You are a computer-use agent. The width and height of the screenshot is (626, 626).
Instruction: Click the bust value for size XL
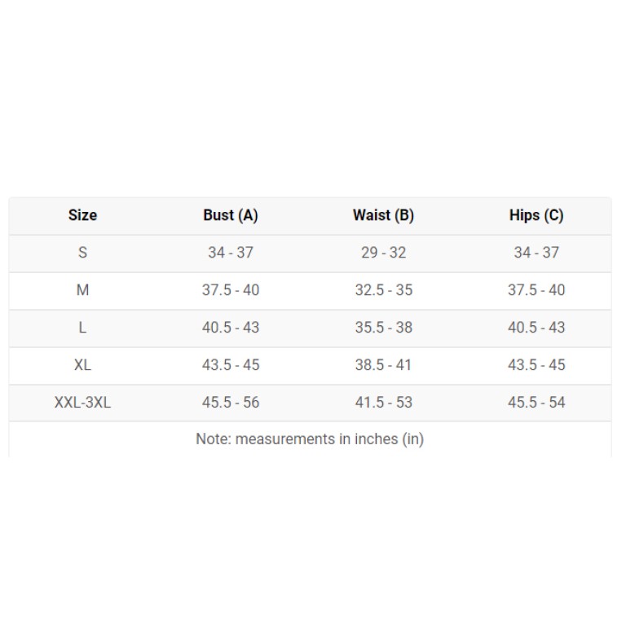(x=231, y=365)
